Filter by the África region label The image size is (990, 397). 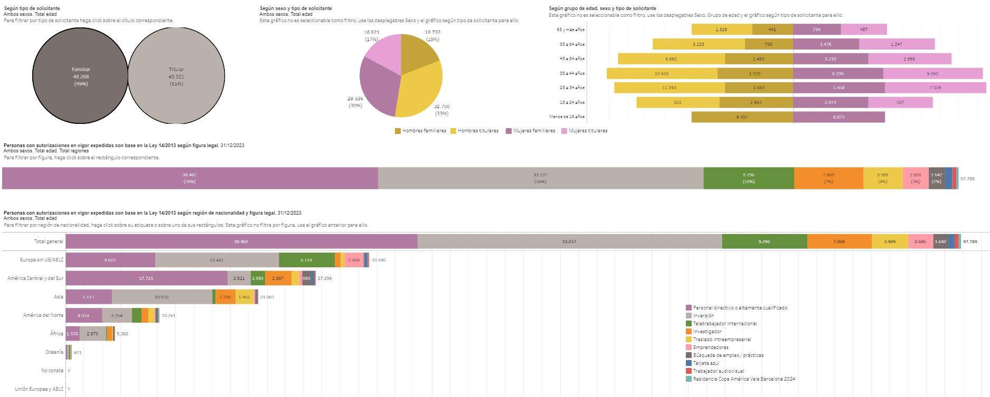pyautogui.click(x=56, y=334)
